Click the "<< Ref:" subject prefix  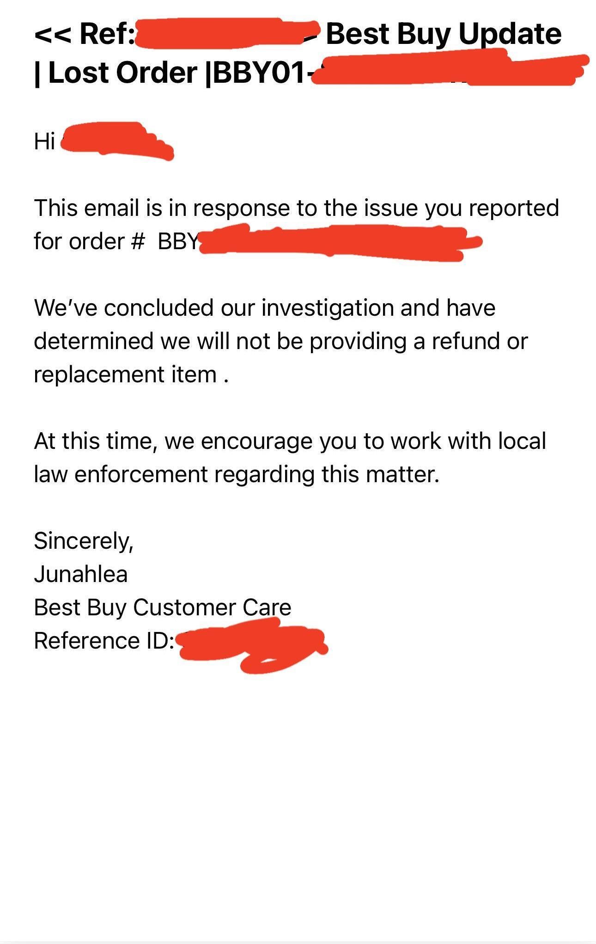[x=84, y=34]
